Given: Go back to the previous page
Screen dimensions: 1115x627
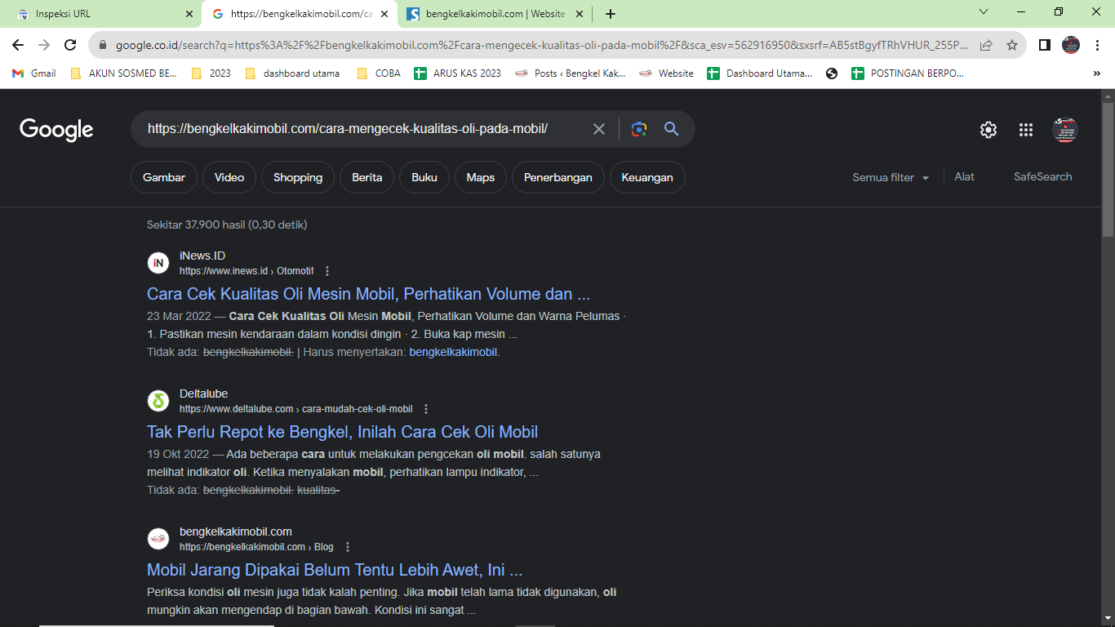Looking at the screenshot, I should point(18,45).
